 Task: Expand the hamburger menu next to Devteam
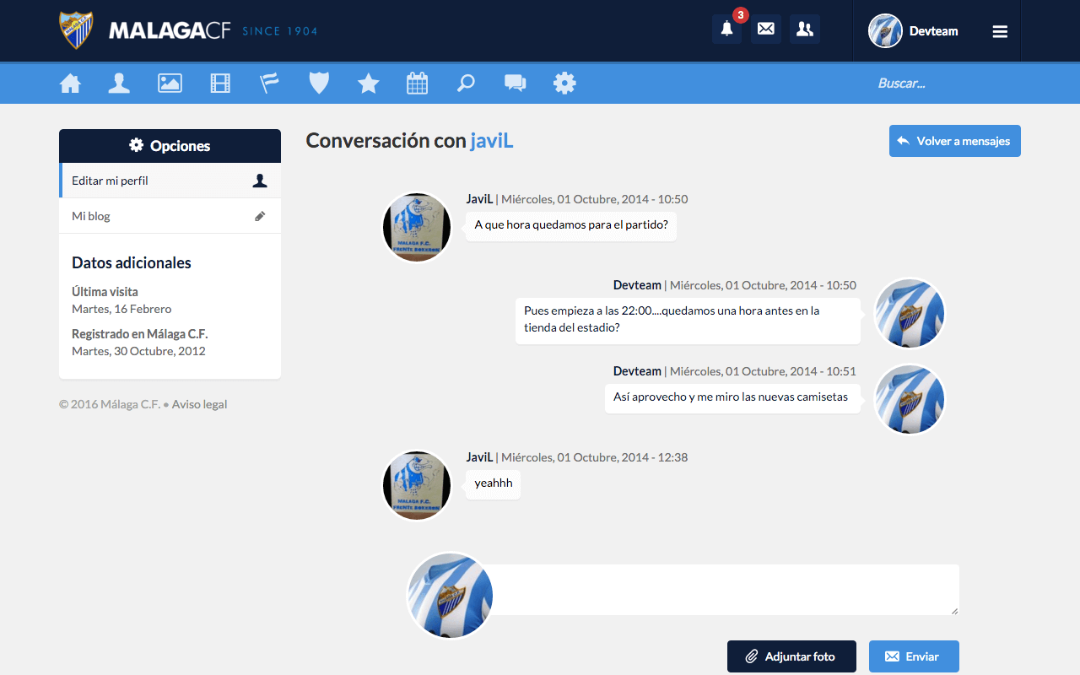(x=1000, y=30)
